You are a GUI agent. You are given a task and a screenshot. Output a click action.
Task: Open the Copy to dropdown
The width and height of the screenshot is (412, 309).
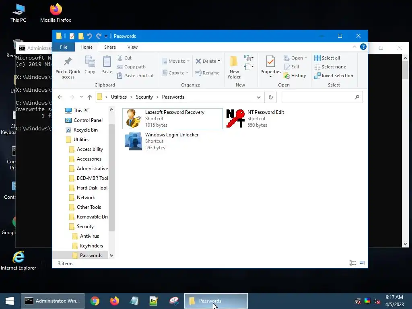(x=175, y=73)
